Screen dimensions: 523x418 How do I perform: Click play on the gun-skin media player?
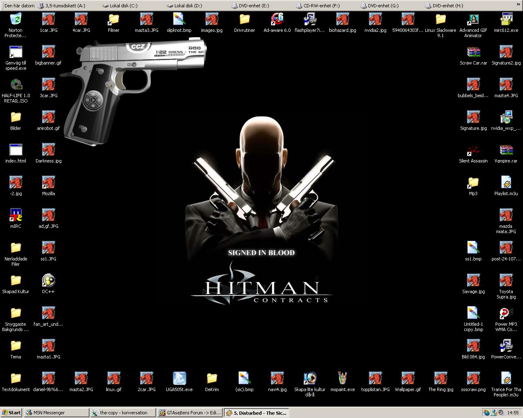(93, 100)
